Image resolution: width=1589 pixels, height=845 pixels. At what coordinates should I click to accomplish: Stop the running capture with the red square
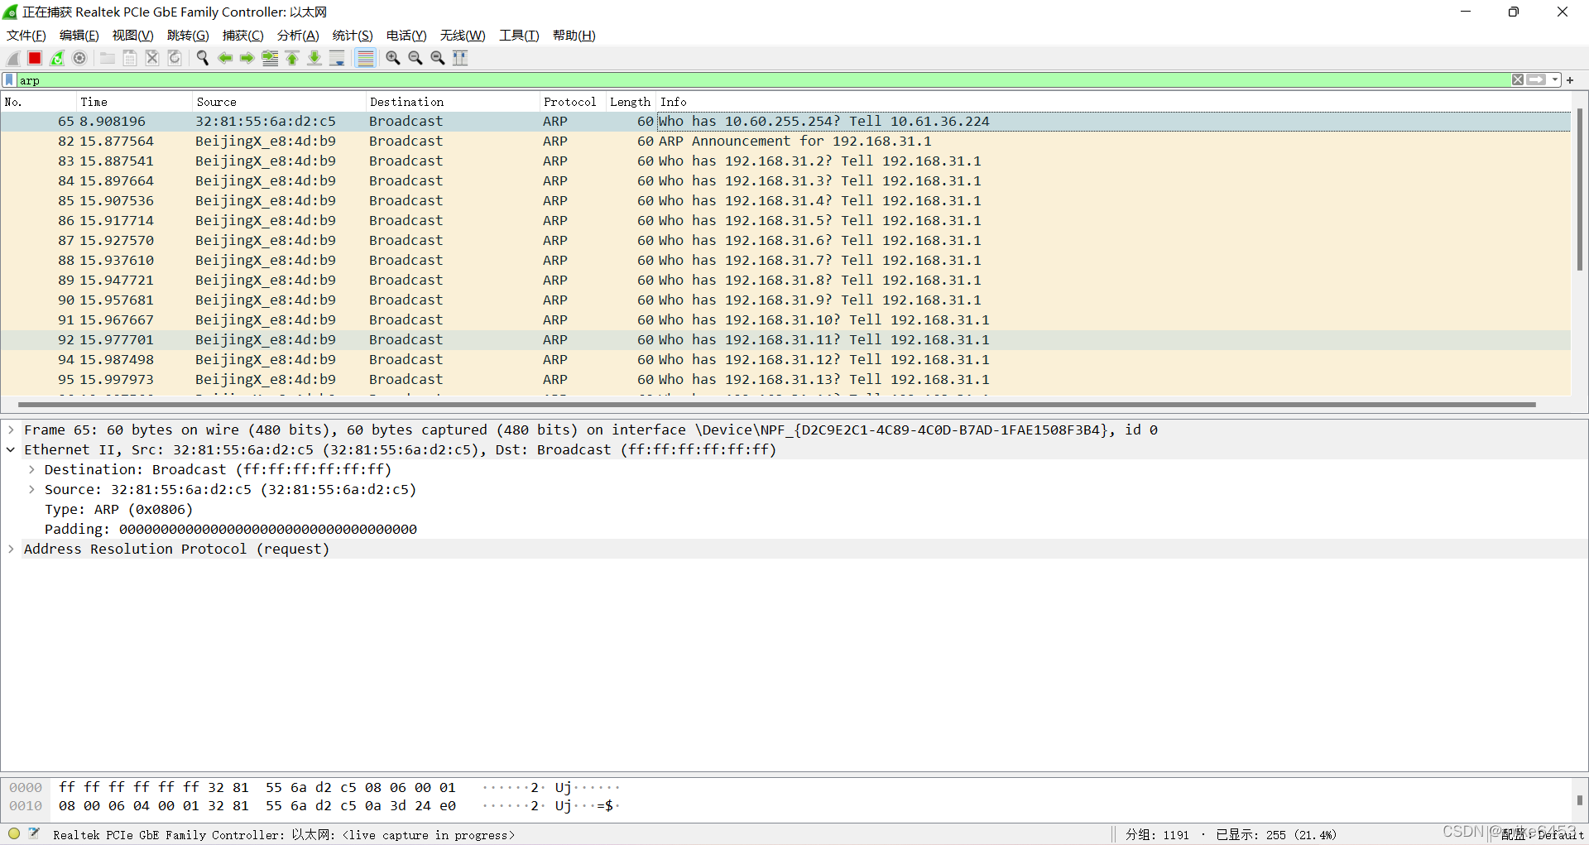pos(35,58)
